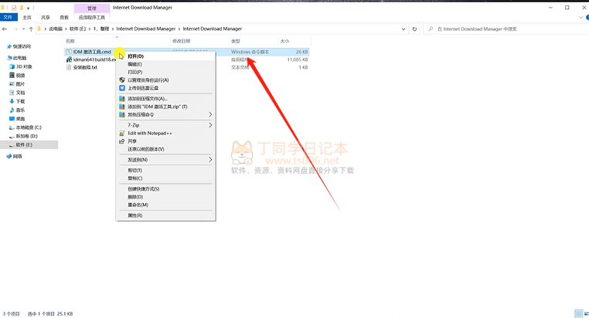Open the 音乐 music folder in sidebar
Screen dimensions: 589x318
coord(17,110)
